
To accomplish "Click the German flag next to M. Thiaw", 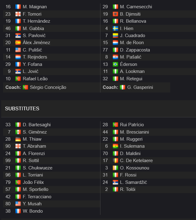I will [18, 139].
